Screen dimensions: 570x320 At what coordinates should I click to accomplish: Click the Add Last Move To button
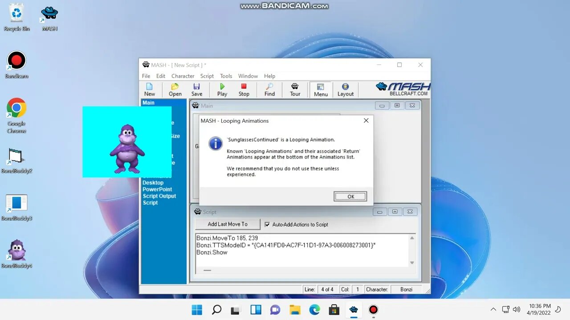click(x=228, y=224)
